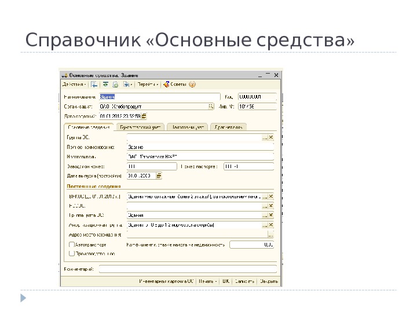Click the magnifier icon in Организация field
Viewport: 417px width, 313px height.
point(211,107)
